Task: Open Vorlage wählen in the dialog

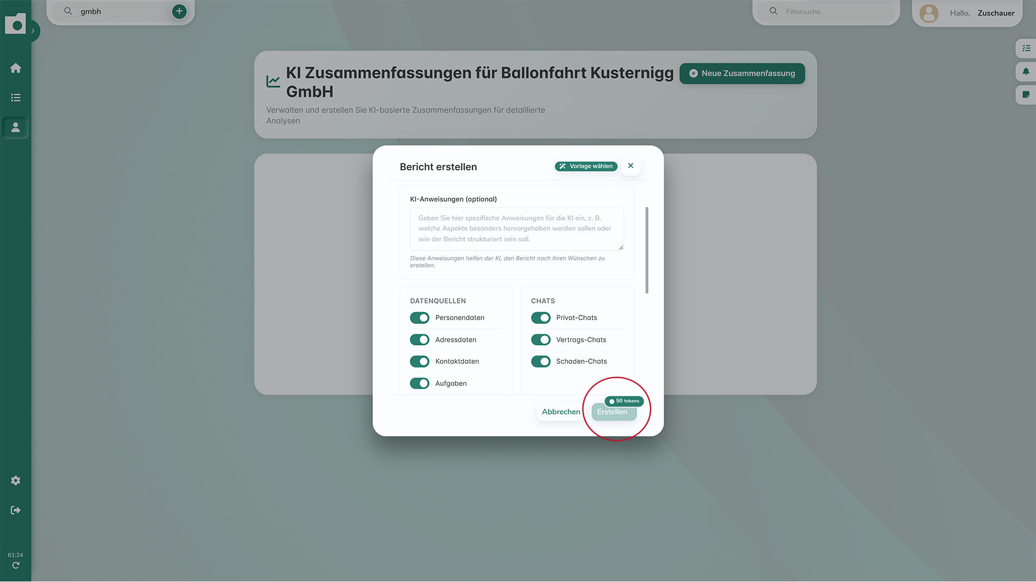Action: (585, 166)
